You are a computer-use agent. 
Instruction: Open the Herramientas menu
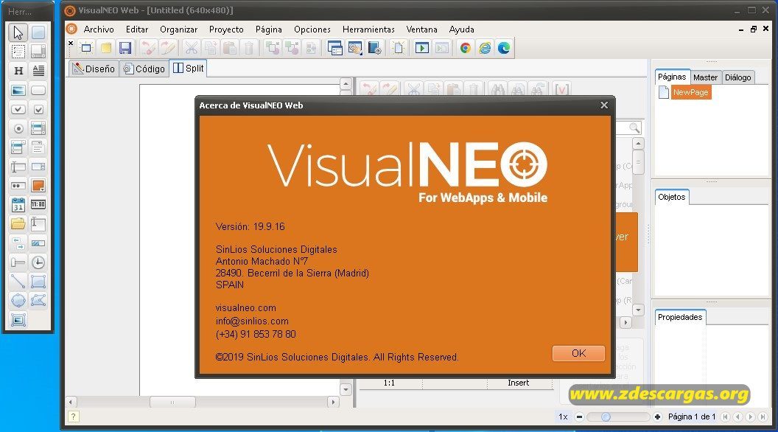click(368, 29)
